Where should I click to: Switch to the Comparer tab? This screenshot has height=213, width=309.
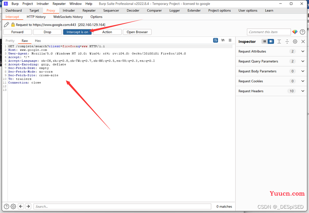coord(154,10)
